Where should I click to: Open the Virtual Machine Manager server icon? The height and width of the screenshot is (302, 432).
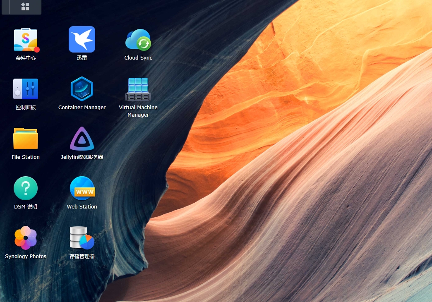coord(138,89)
